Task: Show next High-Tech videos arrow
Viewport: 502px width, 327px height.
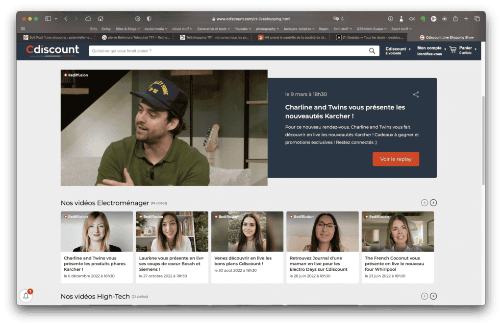Action: pyautogui.click(x=433, y=296)
